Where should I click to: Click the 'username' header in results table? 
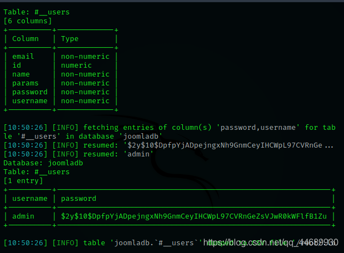(30, 199)
